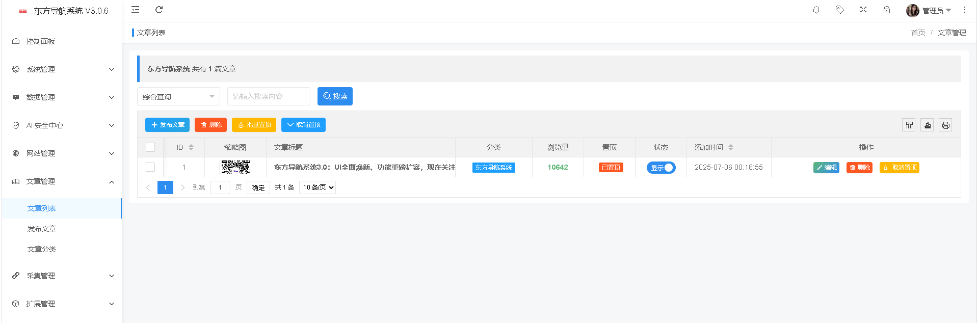This screenshot has width=978, height=323.
Task: Toggle fullscreen mode icon
Action: pyautogui.click(x=863, y=10)
